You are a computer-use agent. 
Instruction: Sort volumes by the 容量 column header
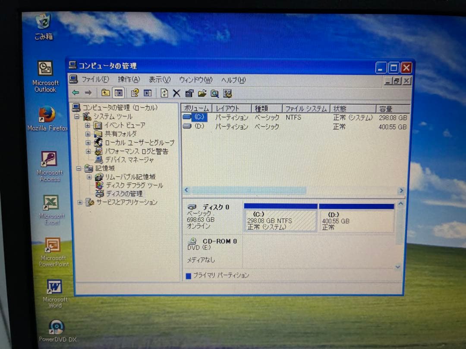pos(386,108)
